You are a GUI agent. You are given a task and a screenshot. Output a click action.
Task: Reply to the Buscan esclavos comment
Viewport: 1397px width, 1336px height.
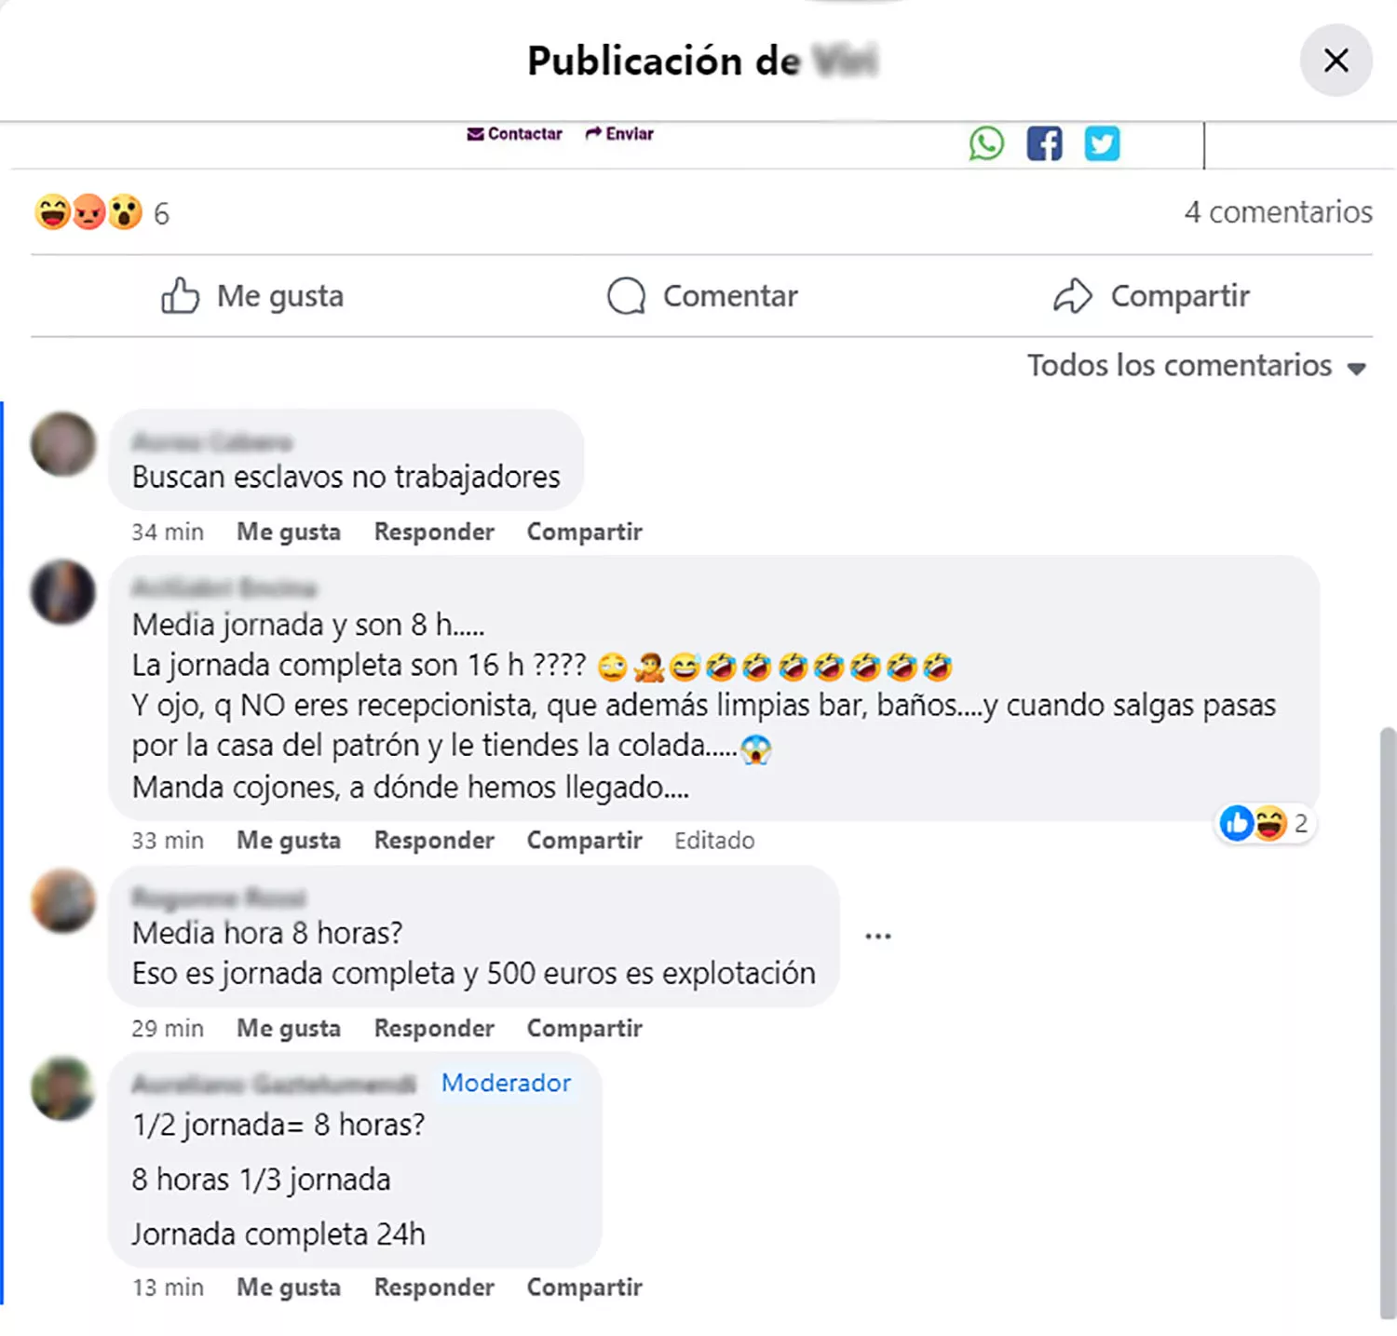click(434, 532)
